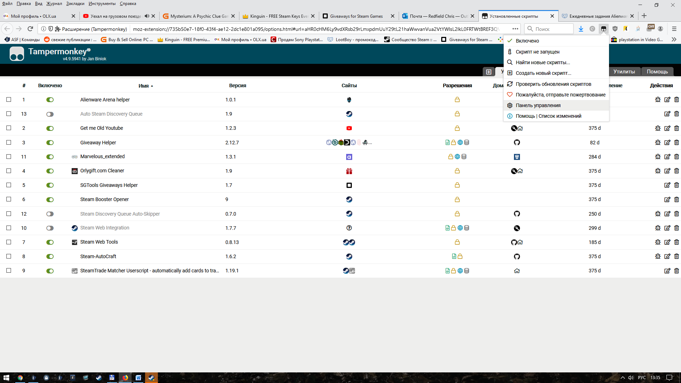
Task: Choose Создать новый скрипт menu entry
Action: tap(556, 73)
